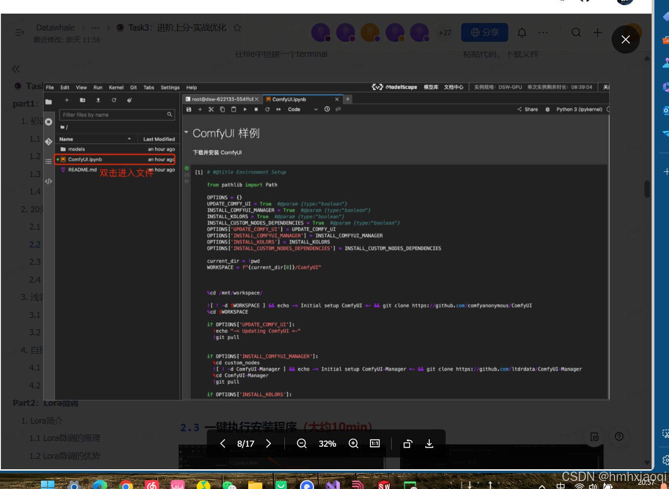The image size is (669, 489).
Task: Star the Task3 document
Action: [237, 28]
